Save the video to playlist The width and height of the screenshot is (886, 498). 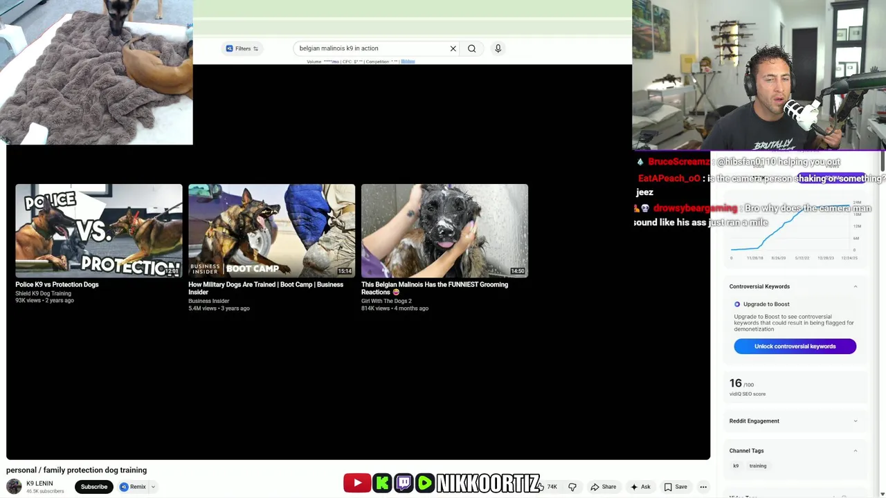pyautogui.click(x=676, y=487)
